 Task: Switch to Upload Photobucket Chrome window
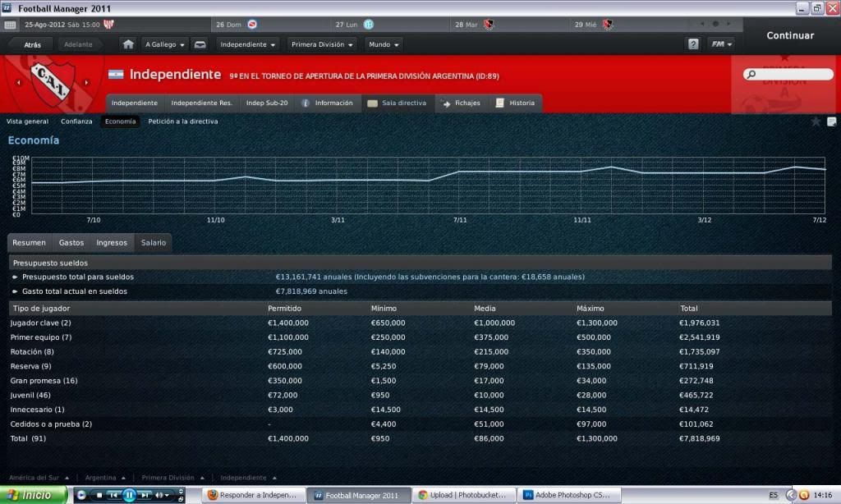pos(463,495)
